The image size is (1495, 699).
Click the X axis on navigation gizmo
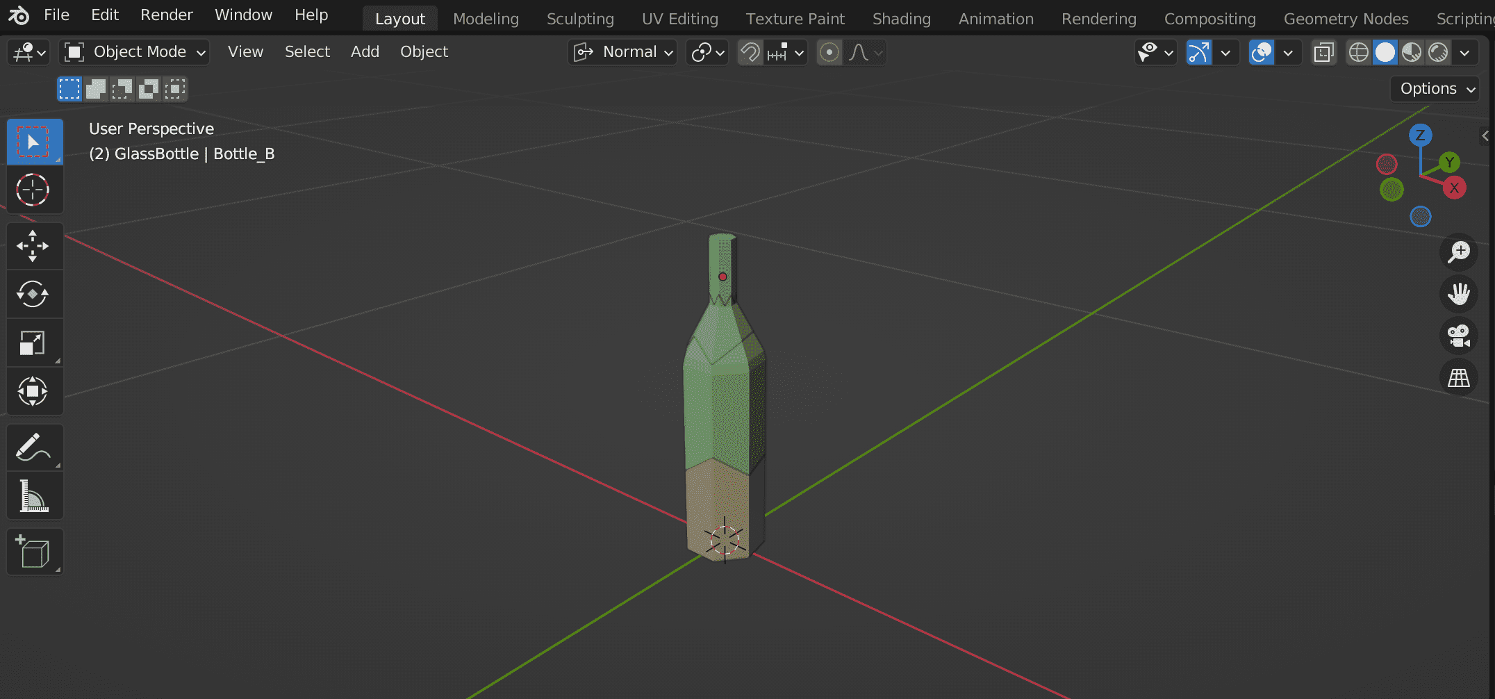[x=1454, y=188]
